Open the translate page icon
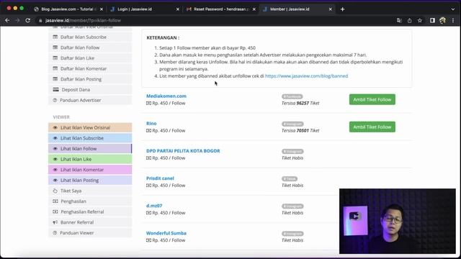461x259 pixels. tap(399, 21)
